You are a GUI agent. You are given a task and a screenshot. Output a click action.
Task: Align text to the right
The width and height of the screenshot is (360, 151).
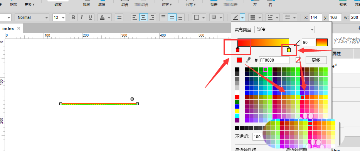152,17
